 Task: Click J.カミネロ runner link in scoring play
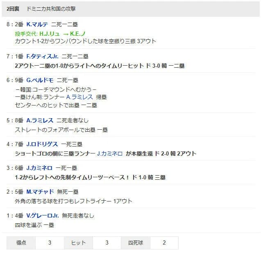[110, 153]
